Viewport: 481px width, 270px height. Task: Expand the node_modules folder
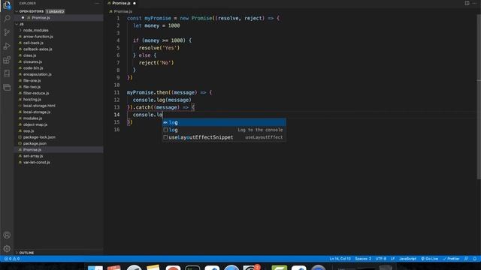[x=35, y=30]
